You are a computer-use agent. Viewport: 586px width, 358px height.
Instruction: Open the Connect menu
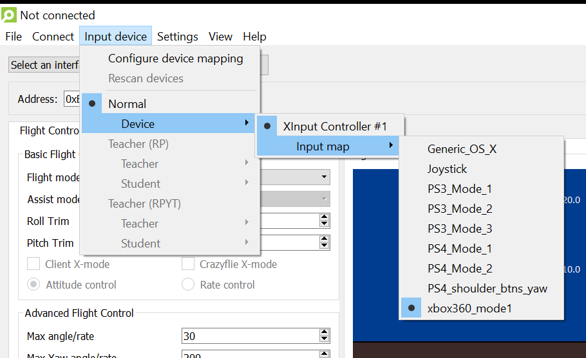coord(53,37)
